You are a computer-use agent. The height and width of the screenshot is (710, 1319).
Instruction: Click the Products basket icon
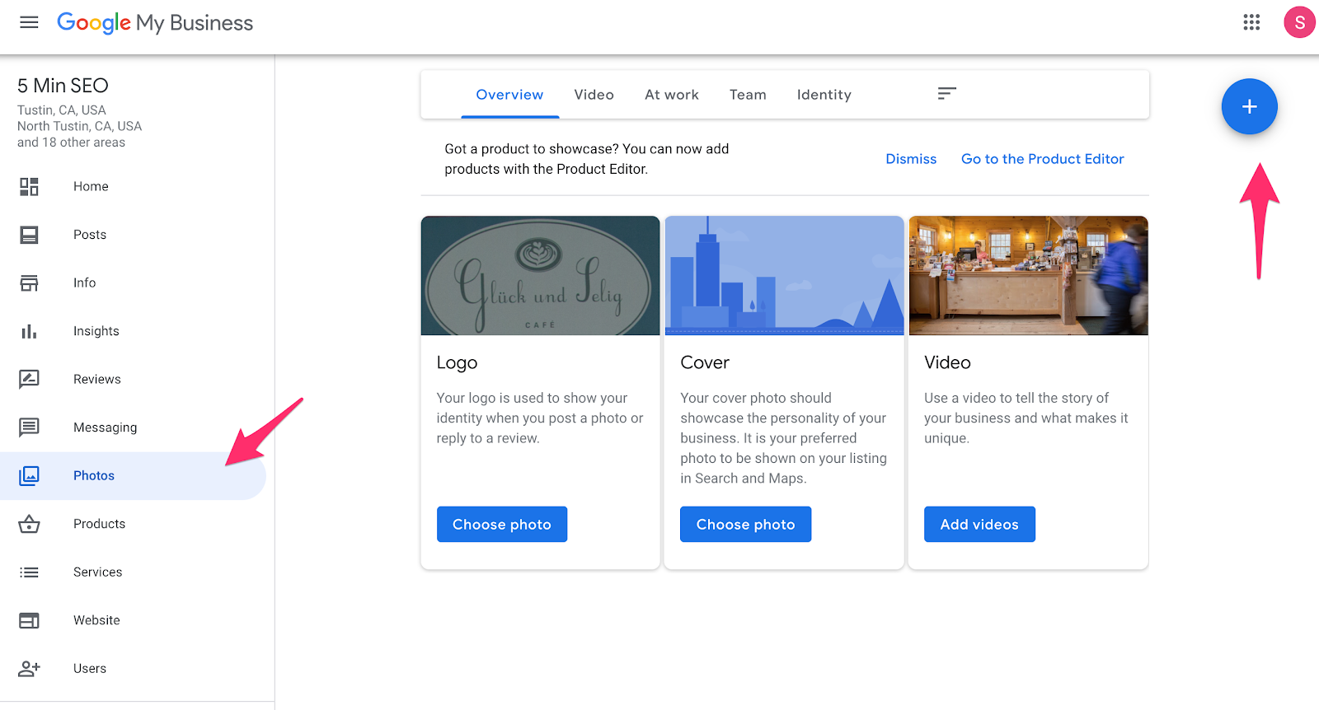tap(29, 524)
